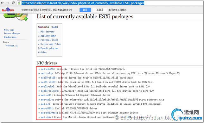The width and height of the screenshot is (204, 123).
Task: Open net-r8139too driver link
Action: pos(49,113)
